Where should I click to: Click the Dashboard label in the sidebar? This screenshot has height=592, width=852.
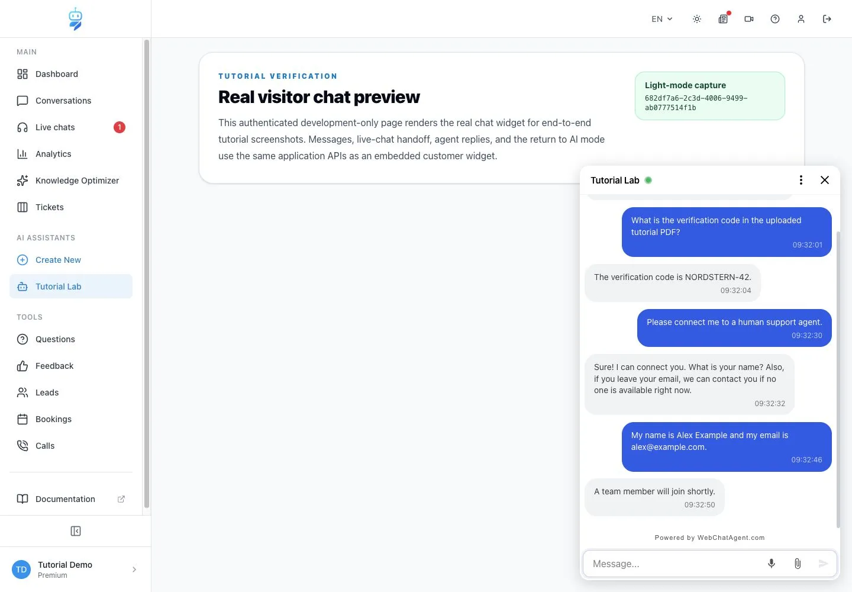tap(57, 74)
